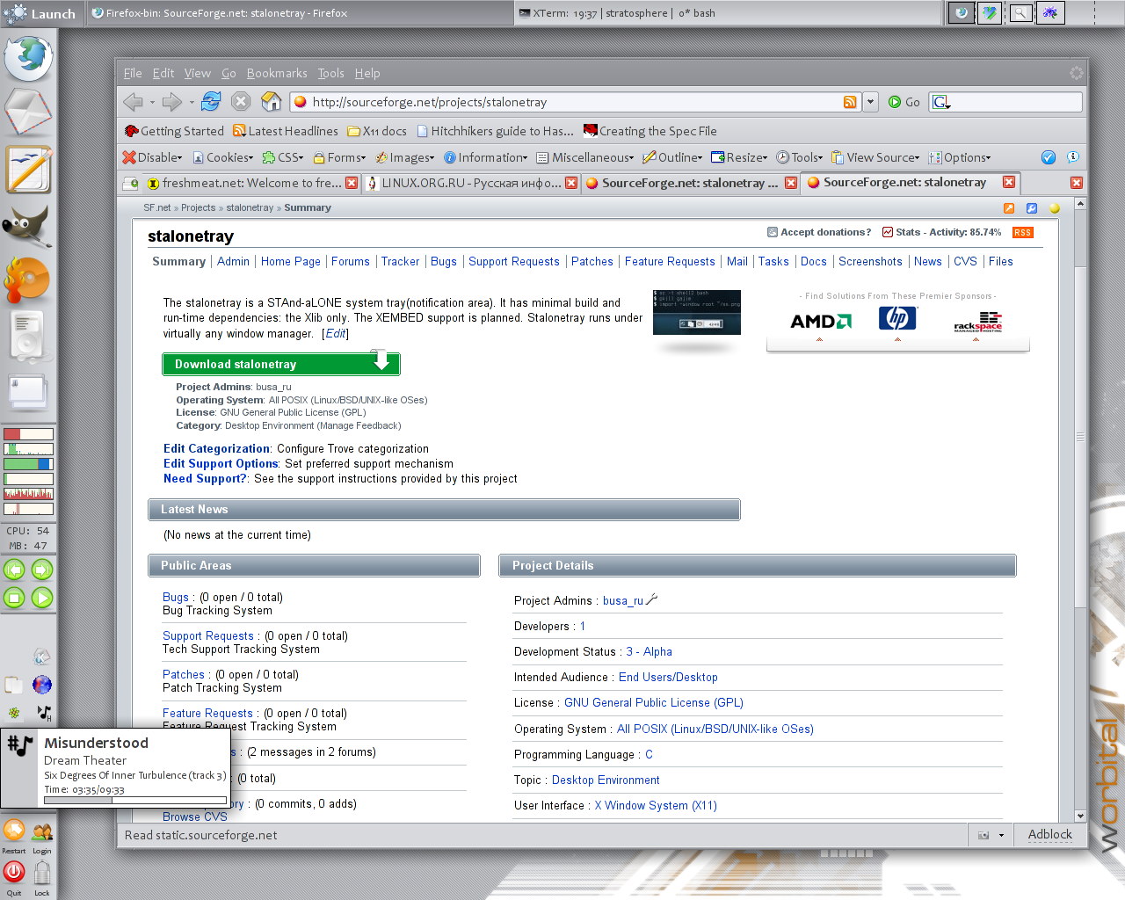The width and height of the screenshot is (1125, 900).
Task: Click the GNU General Public License link in Project Details
Action: pyautogui.click(x=654, y=702)
